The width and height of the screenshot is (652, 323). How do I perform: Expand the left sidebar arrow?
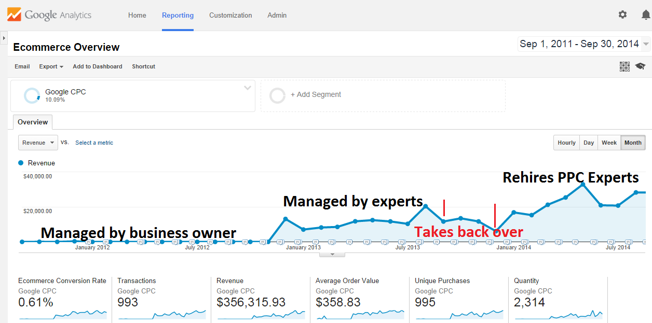pos(4,38)
